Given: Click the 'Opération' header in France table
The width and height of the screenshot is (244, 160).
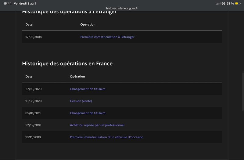Looking at the screenshot, I should pos(77,76).
